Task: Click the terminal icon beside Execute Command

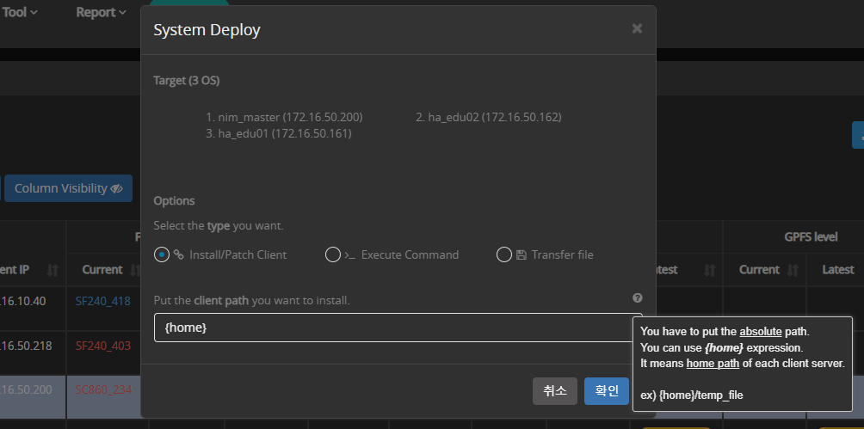Action: pos(349,255)
